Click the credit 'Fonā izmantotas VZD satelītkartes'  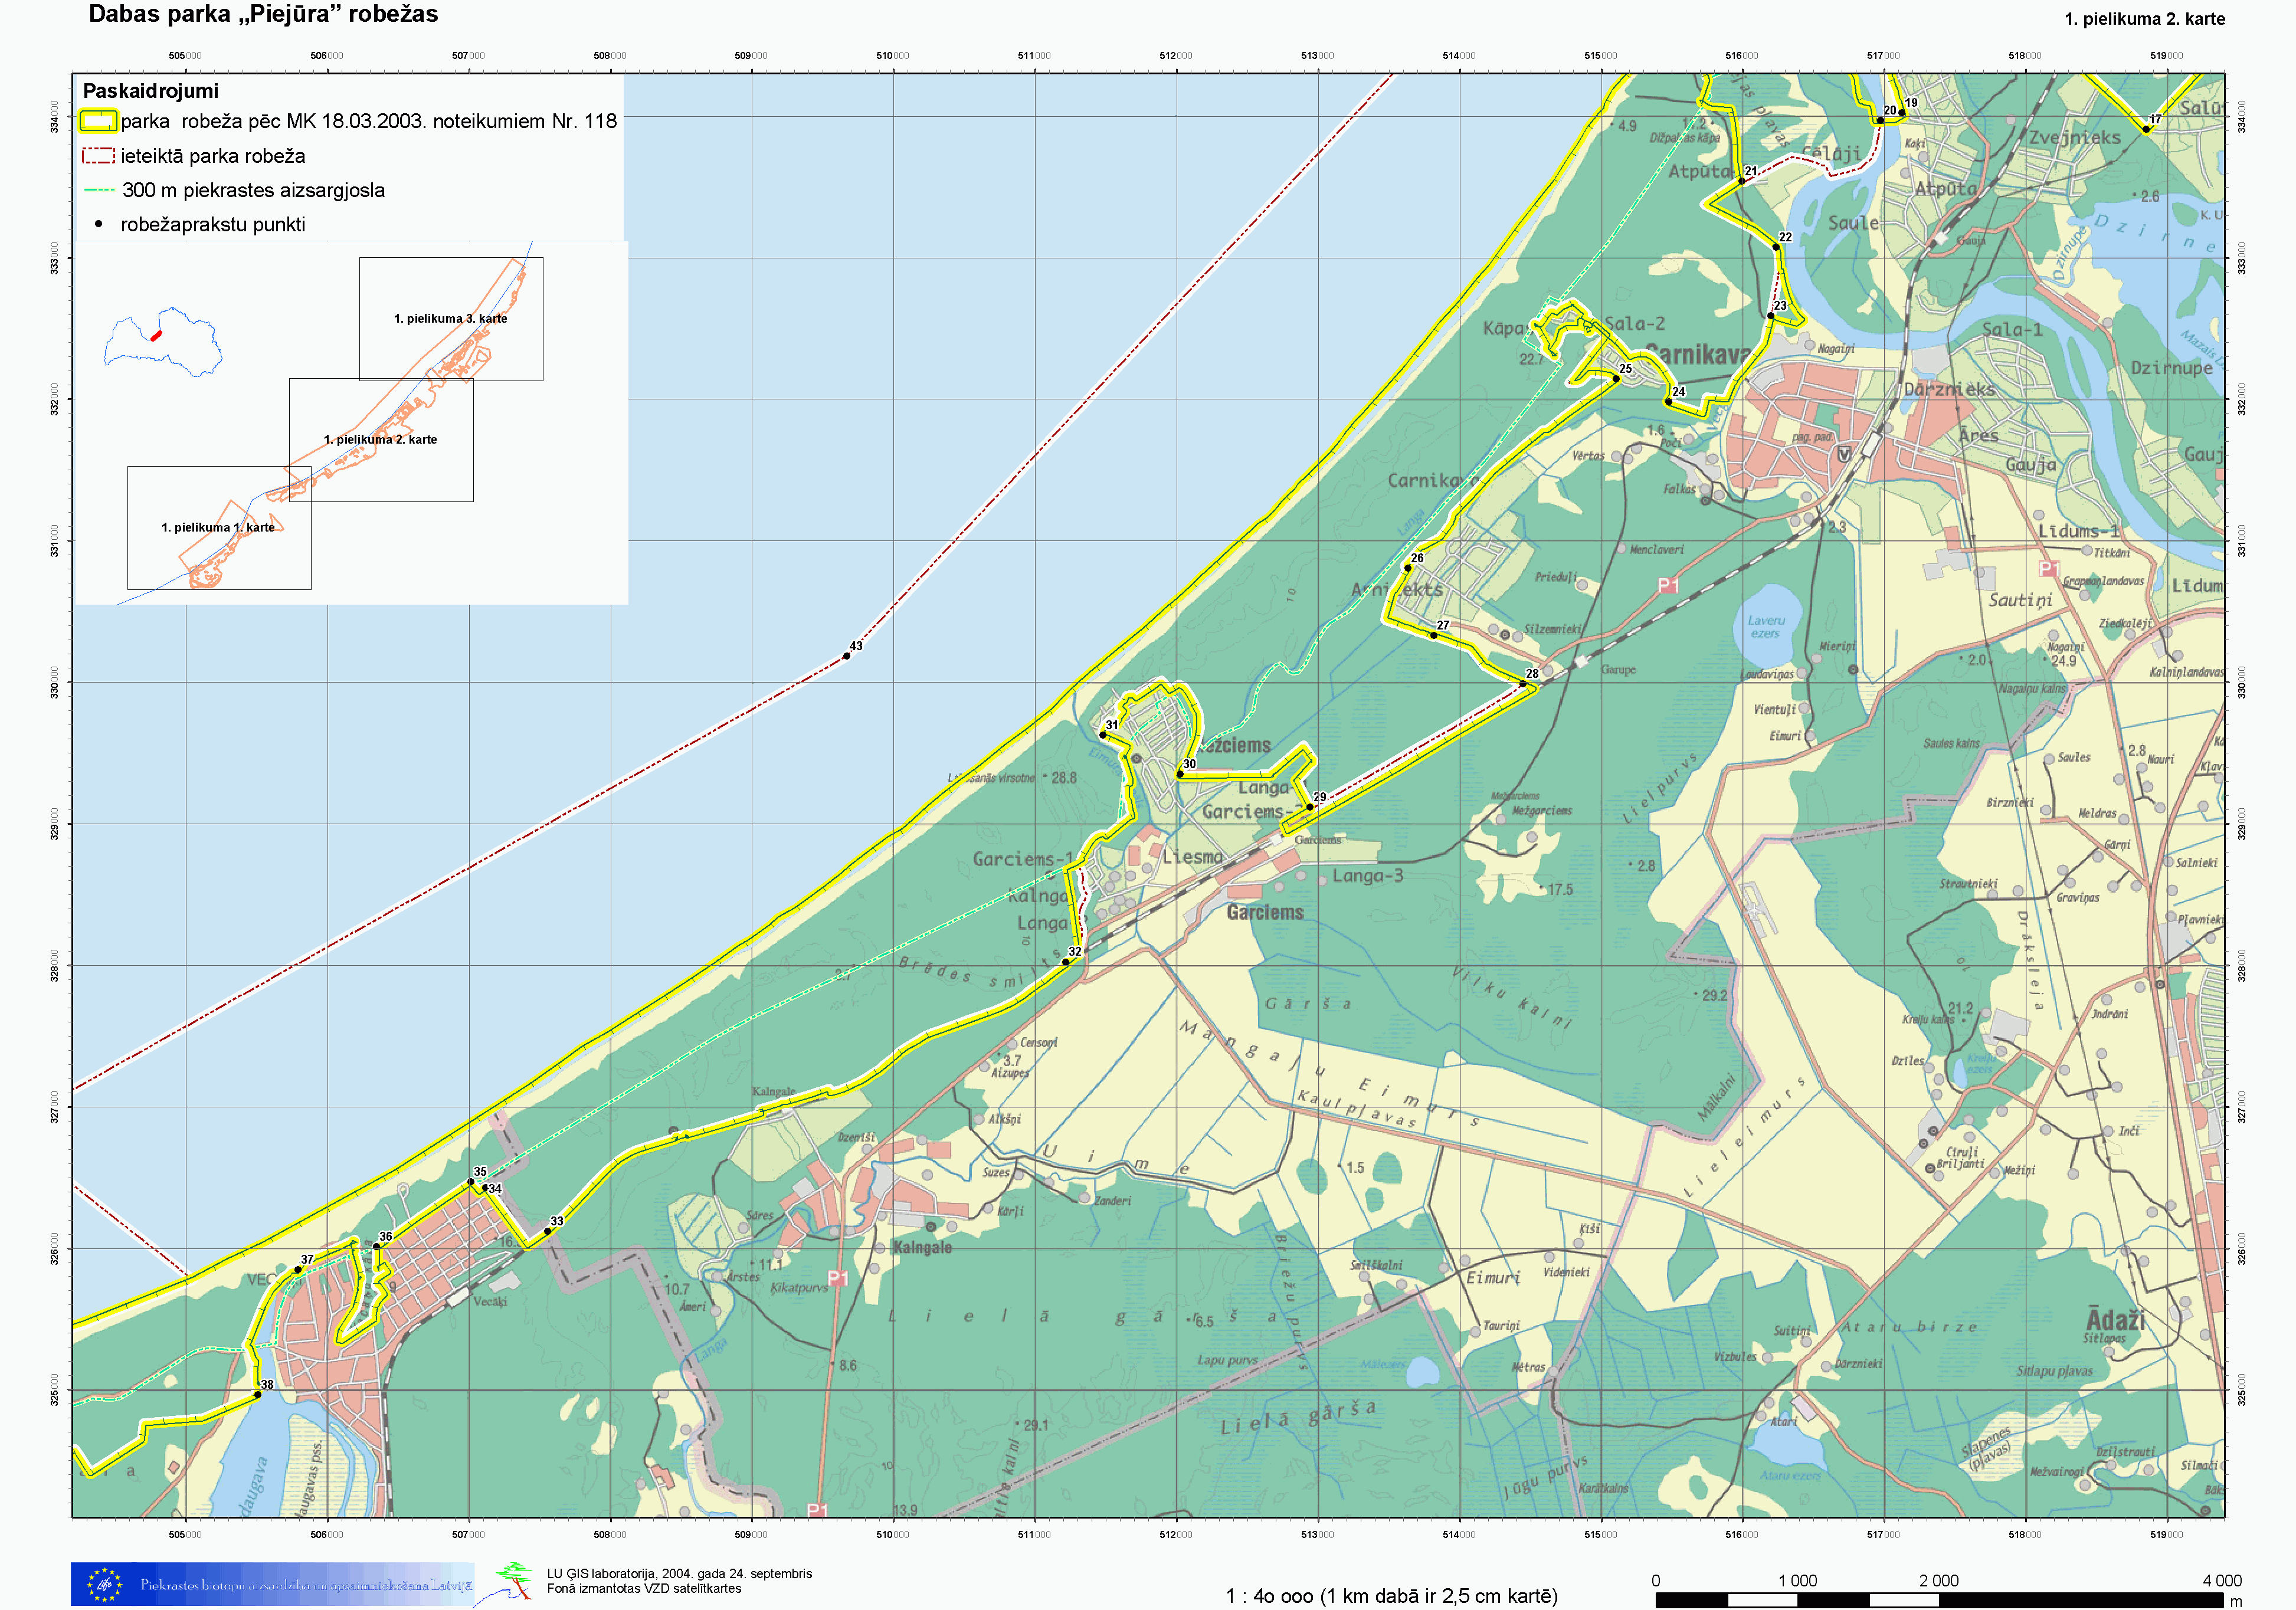click(644, 1589)
